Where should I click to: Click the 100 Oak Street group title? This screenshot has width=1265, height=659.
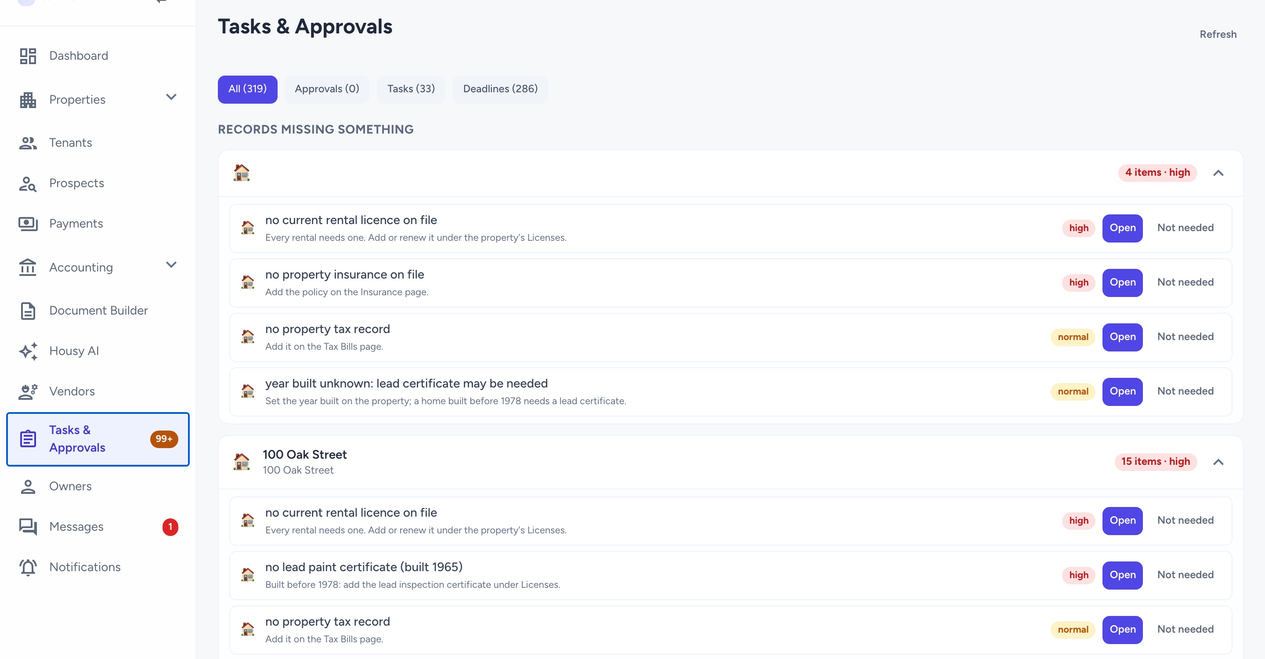(304, 455)
